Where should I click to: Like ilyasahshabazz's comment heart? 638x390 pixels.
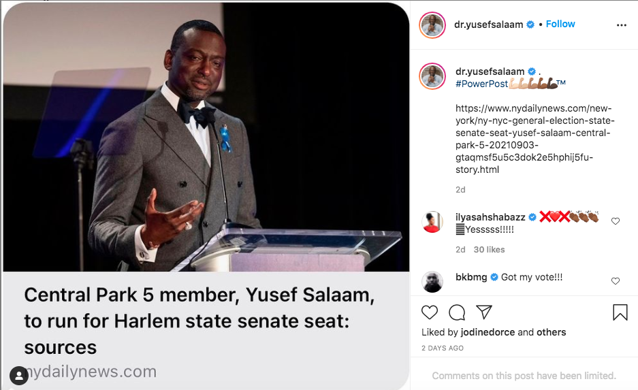(x=616, y=221)
